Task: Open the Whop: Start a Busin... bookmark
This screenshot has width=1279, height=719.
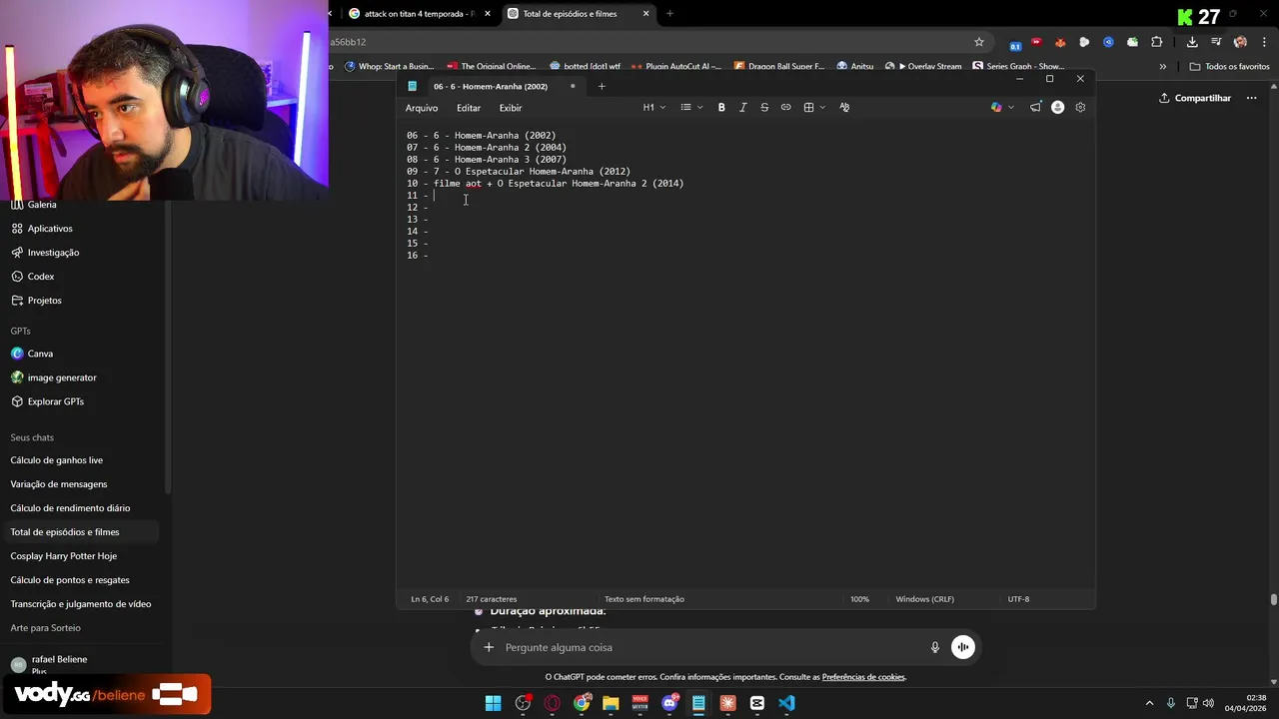Action: [390, 66]
